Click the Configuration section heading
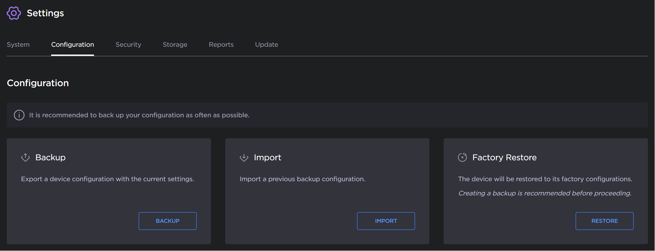Screen dimensions: 655x251 point(38,83)
